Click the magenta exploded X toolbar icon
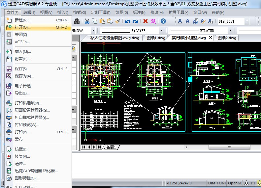The image size is (261, 188). 153,21
